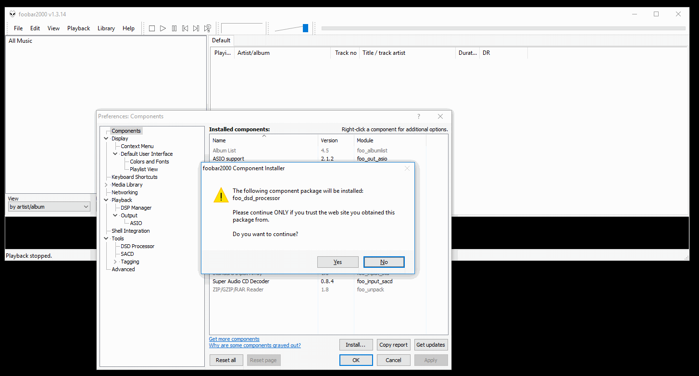
Task: Click the Next track button
Action: (x=196, y=28)
